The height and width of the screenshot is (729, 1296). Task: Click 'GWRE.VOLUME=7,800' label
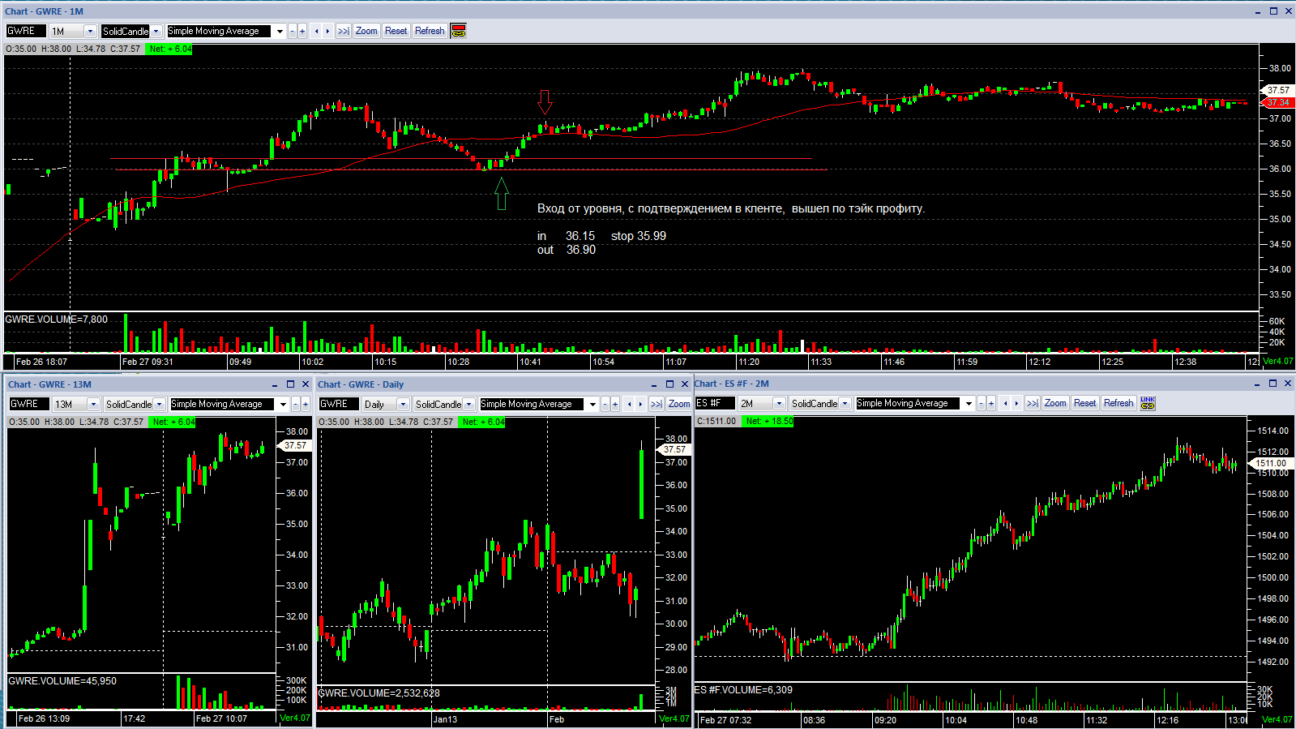[x=57, y=319]
